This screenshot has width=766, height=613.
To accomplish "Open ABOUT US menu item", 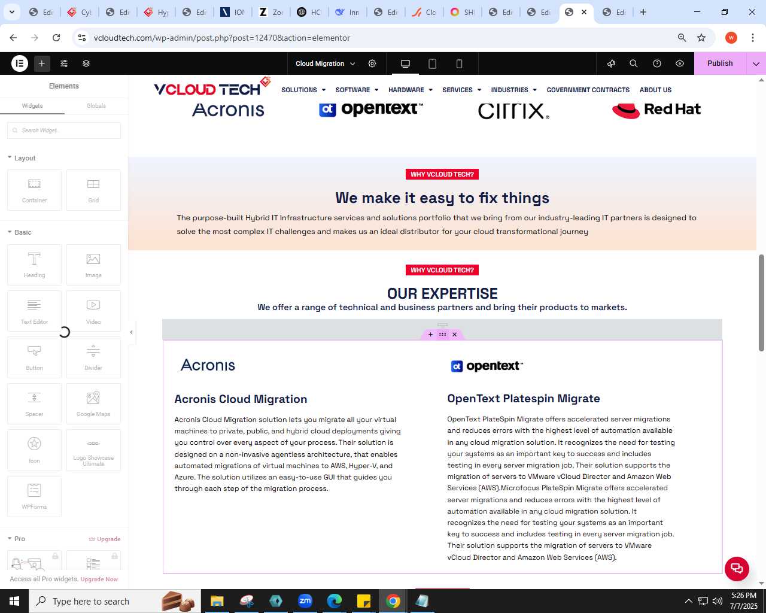I will click(655, 90).
